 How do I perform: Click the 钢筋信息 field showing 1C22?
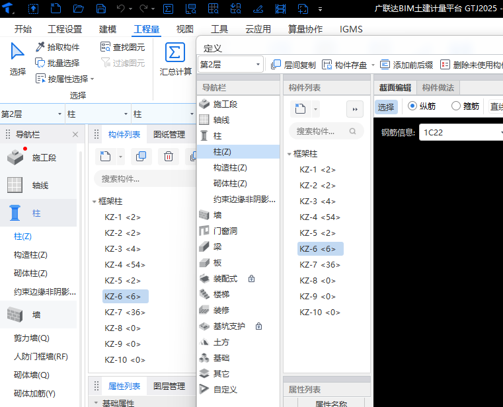click(461, 132)
